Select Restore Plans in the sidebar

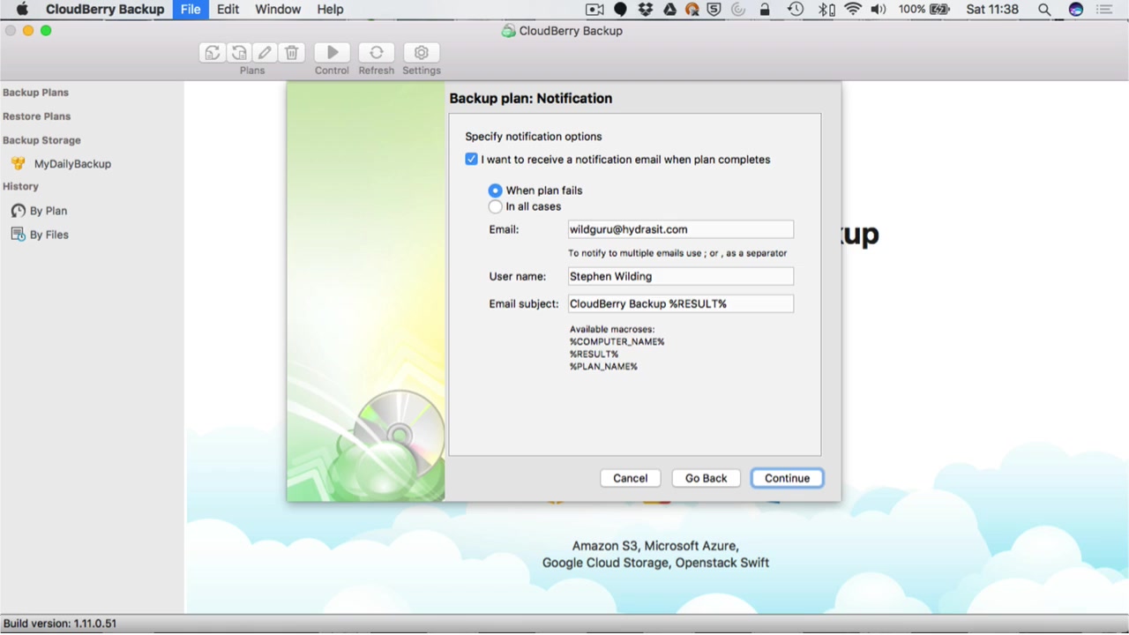[36, 116]
